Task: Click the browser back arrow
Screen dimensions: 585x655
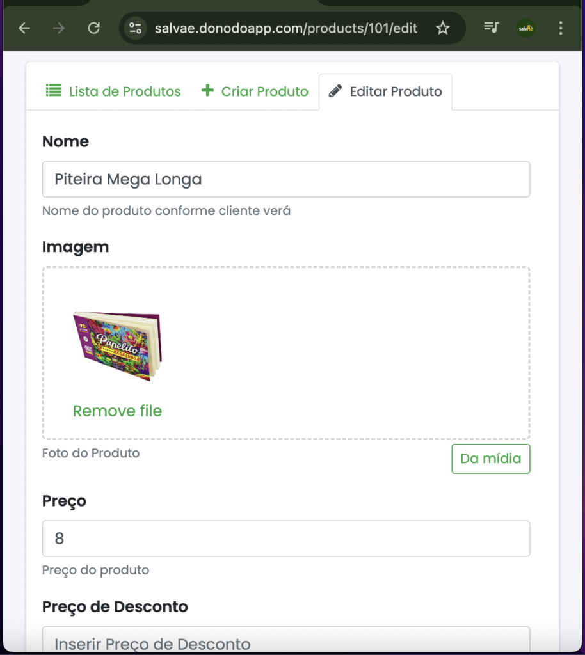Action: 24,28
